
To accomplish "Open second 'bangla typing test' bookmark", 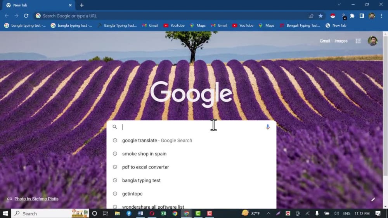I will tap(71, 26).
